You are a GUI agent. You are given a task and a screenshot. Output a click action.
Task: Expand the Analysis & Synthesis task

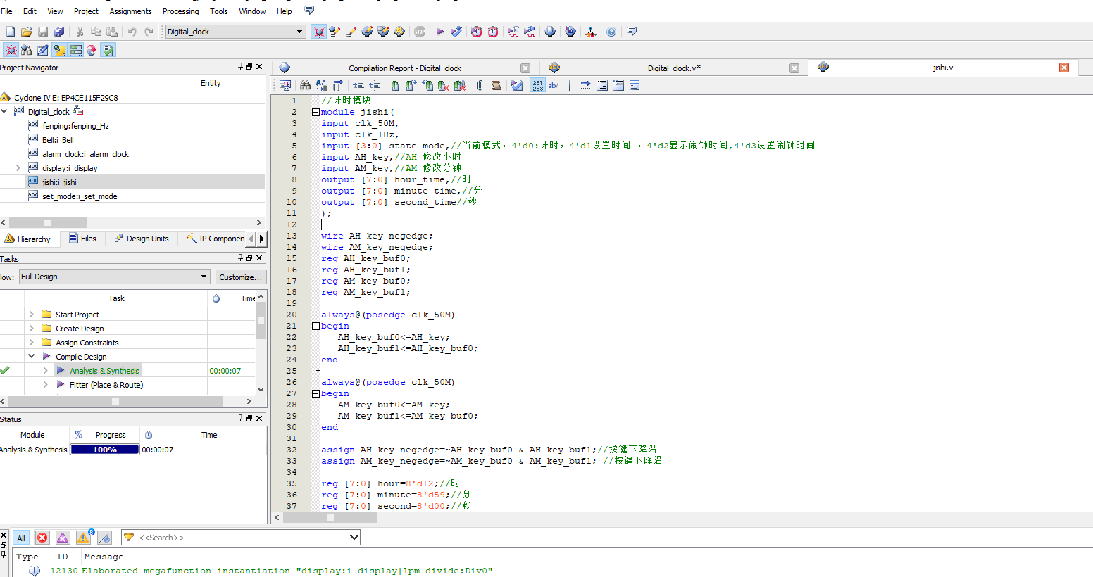click(x=45, y=370)
